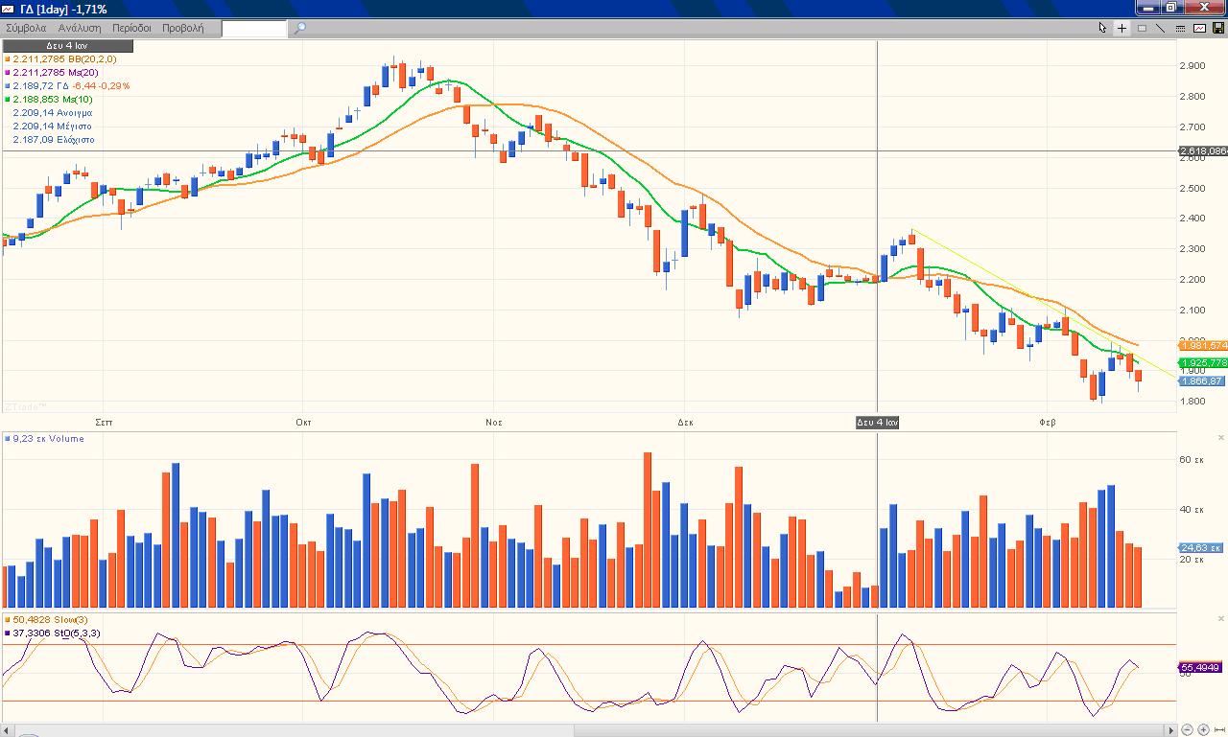Close the stochastic indicator panel
This screenshot has width=1228, height=737.
click(1220, 619)
